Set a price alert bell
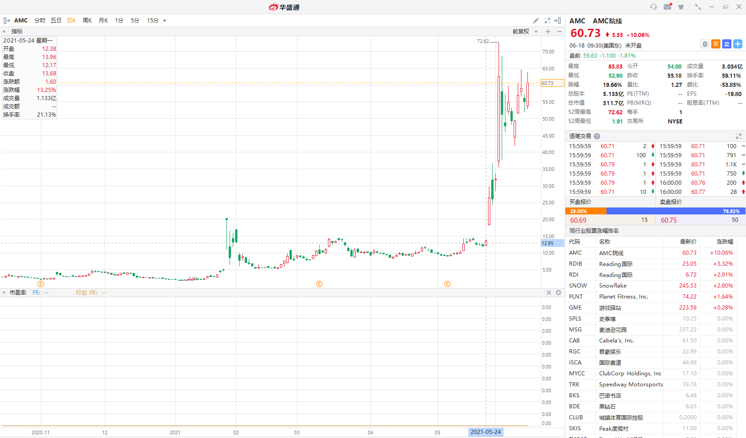Viewport: 746px width, 438px height. (705, 44)
